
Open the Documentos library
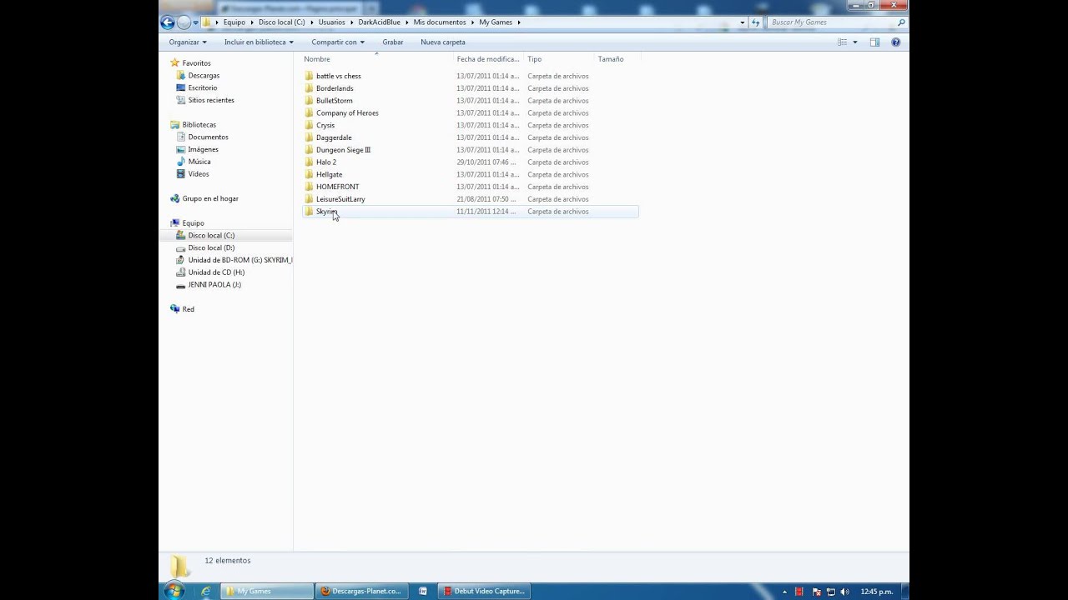point(208,137)
